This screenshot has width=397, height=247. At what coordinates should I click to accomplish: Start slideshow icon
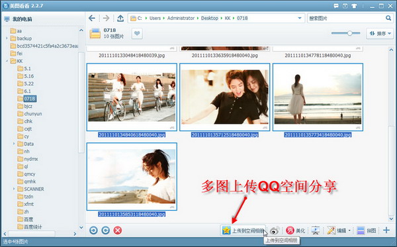[x=316, y=230]
